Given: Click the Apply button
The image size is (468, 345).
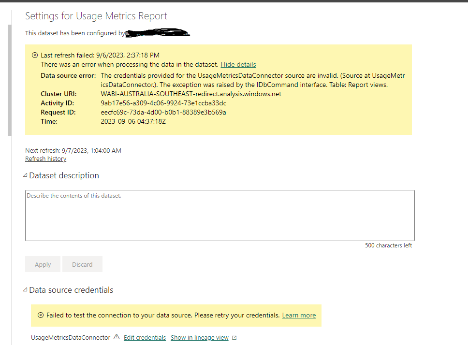Looking at the screenshot, I should pos(43,264).
